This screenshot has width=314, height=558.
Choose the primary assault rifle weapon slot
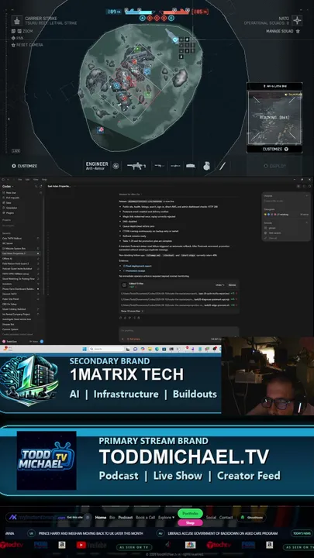pyautogui.click(x=136, y=166)
